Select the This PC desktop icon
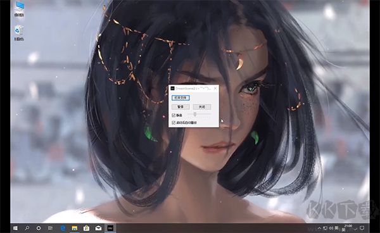The image size is (380, 233). (19, 9)
